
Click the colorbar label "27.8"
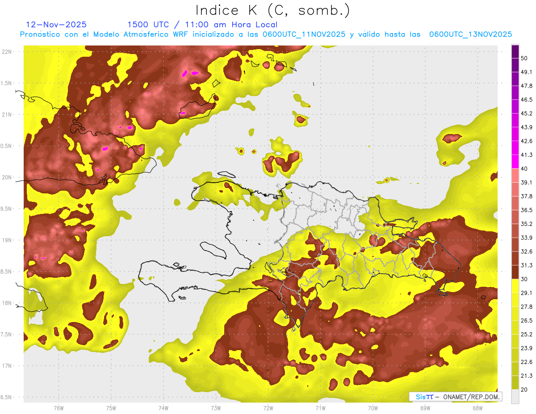click(x=527, y=307)
